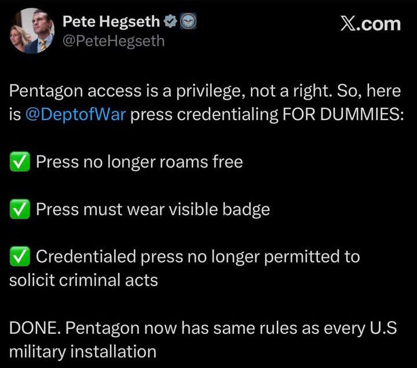The image size is (417, 368).
Task: Open the @PeteHegseth handle link
Action: point(113,41)
